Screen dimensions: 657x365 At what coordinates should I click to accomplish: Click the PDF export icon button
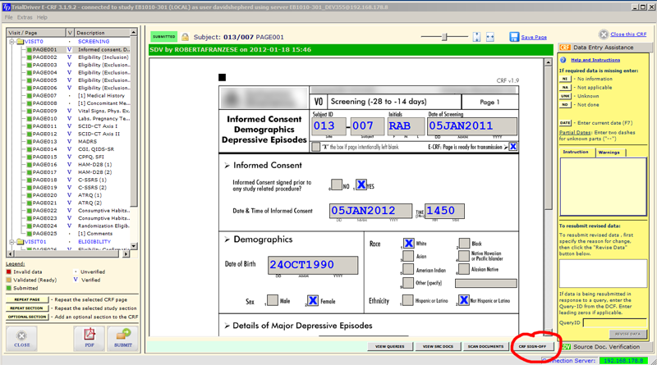(90, 337)
